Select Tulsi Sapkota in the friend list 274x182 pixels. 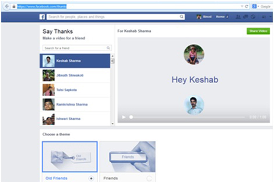point(75,90)
